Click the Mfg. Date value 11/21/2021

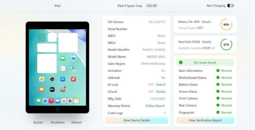coord(158,99)
